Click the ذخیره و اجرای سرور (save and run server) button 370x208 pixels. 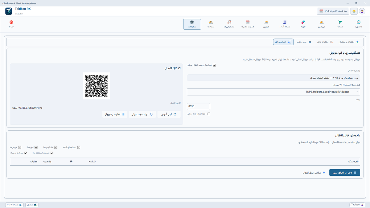344,173
